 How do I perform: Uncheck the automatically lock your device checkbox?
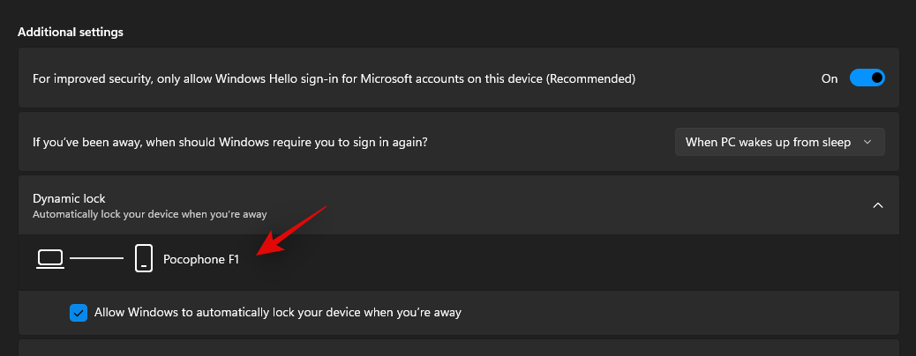point(79,313)
